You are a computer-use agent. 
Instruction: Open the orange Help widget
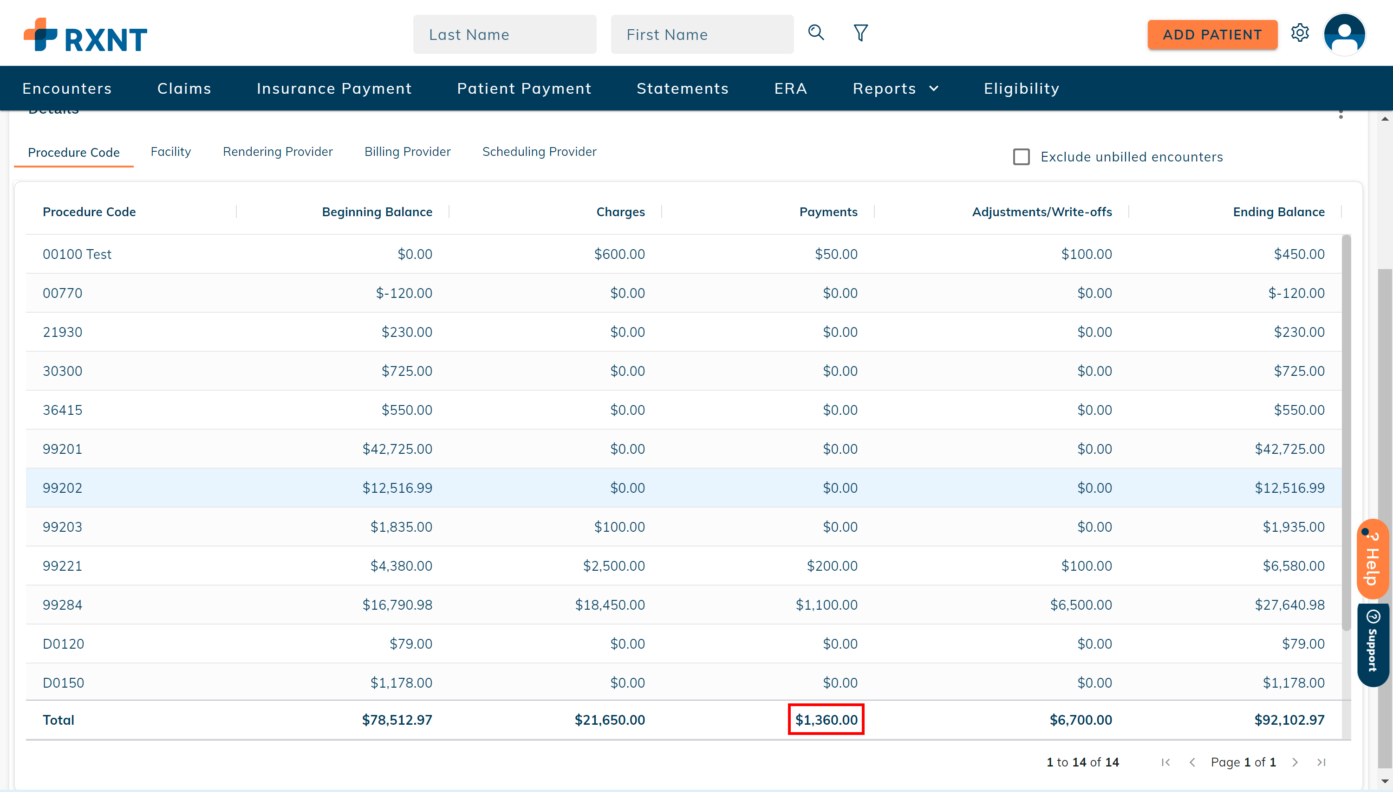pyautogui.click(x=1372, y=559)
